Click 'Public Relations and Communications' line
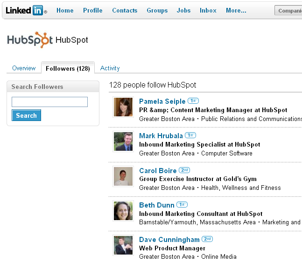This screenshot has height=262, width=302. [252, 119]
